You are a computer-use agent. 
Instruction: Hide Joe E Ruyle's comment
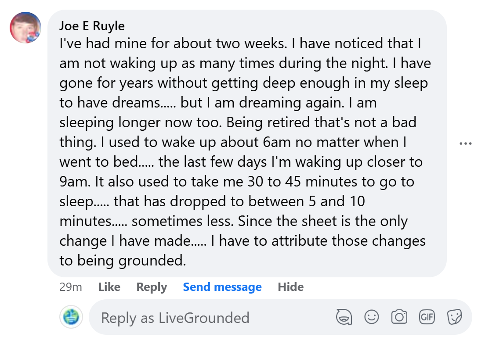[x=290, y=287]
